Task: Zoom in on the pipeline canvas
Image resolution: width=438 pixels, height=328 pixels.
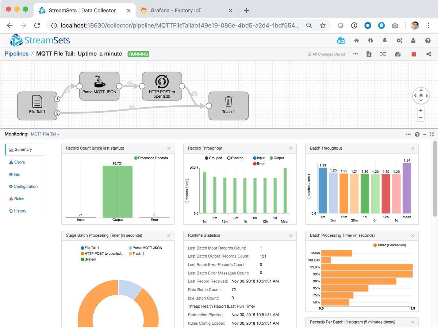Action: tap(421, 111)
